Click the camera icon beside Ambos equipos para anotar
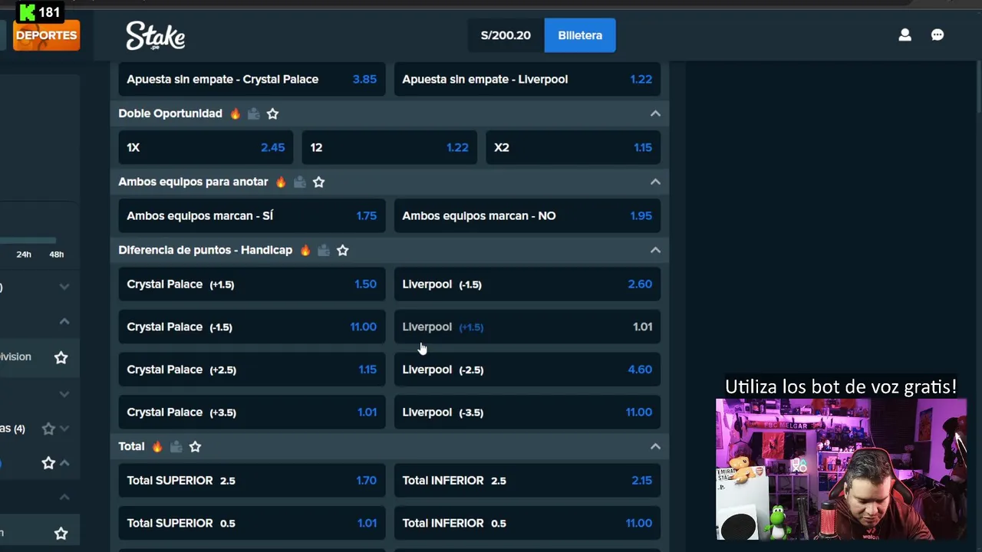The image size is (982, 552). (x=300, y=182)
